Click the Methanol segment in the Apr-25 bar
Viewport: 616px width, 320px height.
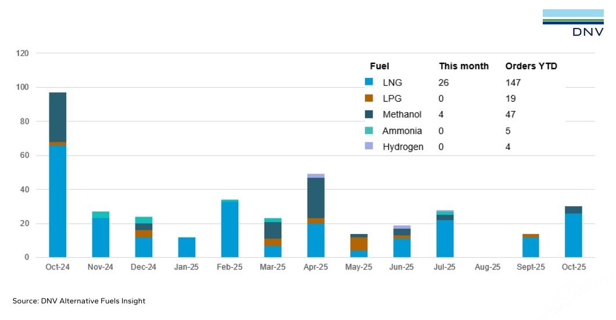316,198
